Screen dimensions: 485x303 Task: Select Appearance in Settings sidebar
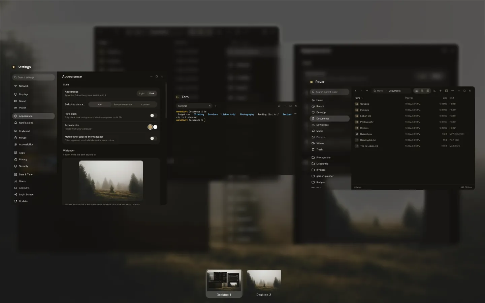pos(33,116)
